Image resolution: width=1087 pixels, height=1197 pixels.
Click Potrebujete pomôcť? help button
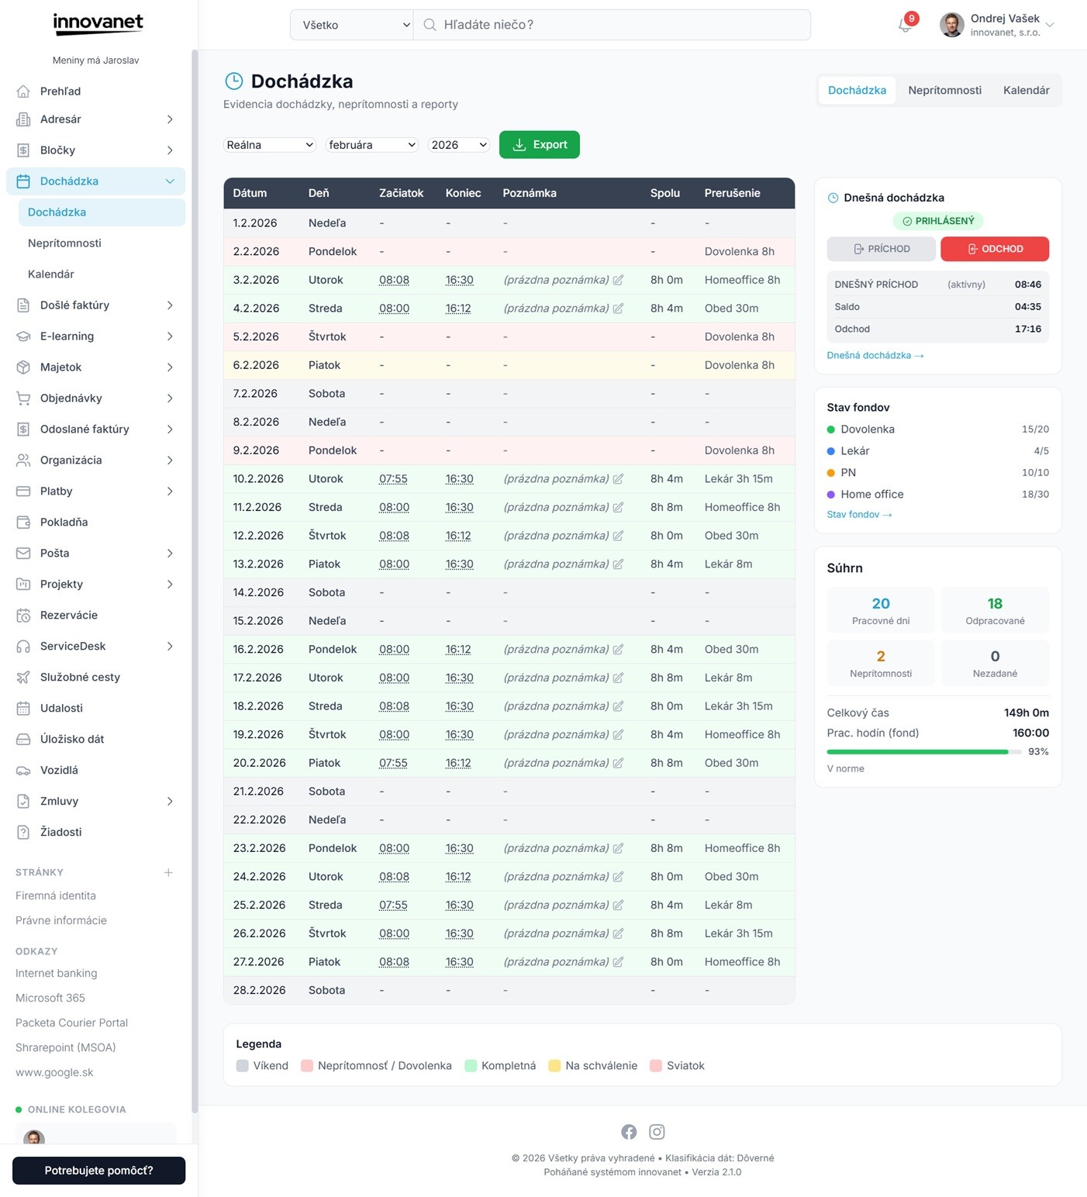tap(98, 1171)
